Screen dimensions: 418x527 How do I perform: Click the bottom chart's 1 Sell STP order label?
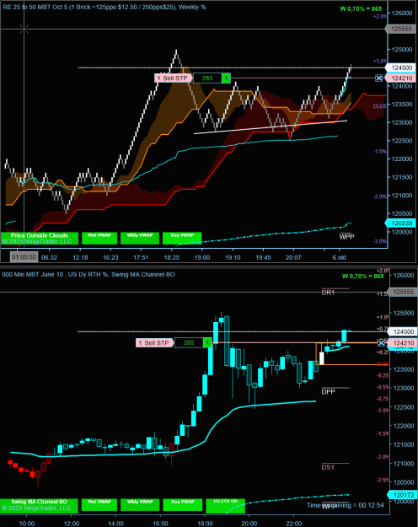tap(154, 343)
